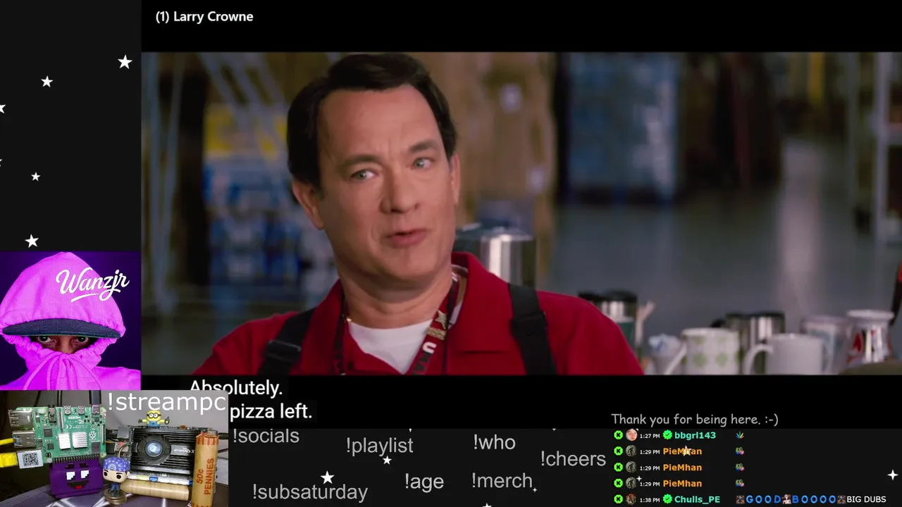Click the !merch command text
This screenshot has height=507, width=902.
pos(502,481)
